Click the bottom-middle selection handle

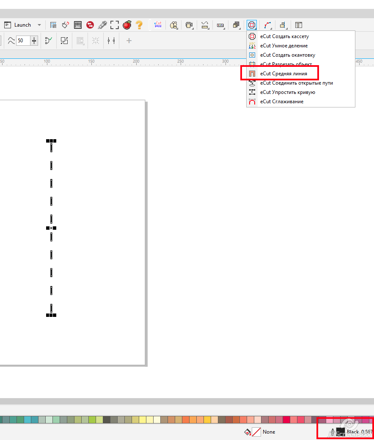tap(51, 316)
